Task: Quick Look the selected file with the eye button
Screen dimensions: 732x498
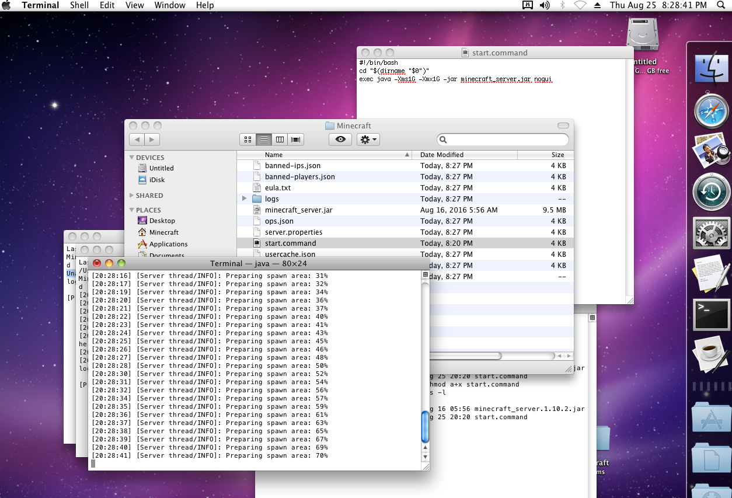Action: (x=340, y=140)
